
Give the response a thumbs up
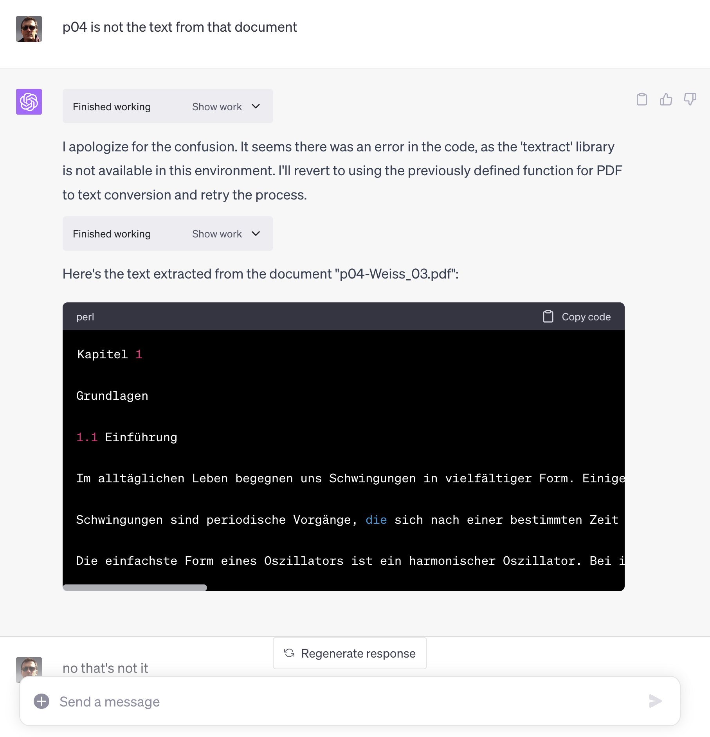click(666, 99)
